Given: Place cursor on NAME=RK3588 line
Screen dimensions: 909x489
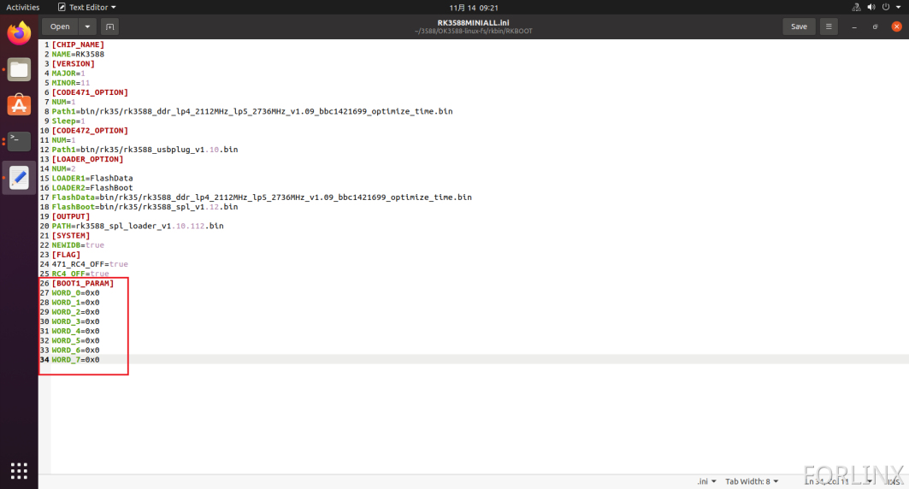Looking at the screenshot, I should tap(78, 55).
